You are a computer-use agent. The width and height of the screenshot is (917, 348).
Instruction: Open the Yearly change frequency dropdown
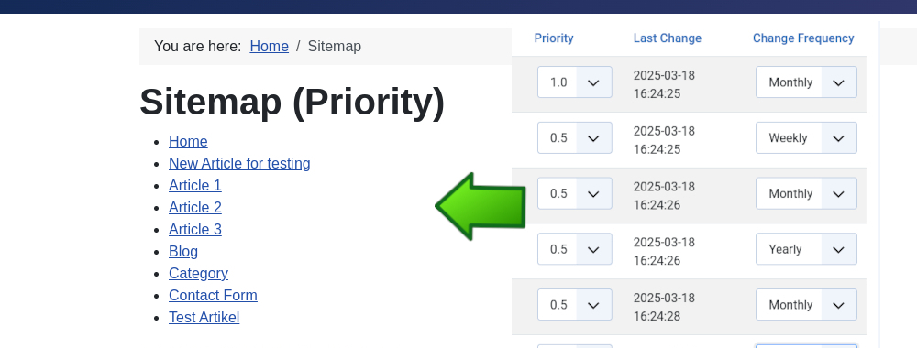click(x=806, y=249)
